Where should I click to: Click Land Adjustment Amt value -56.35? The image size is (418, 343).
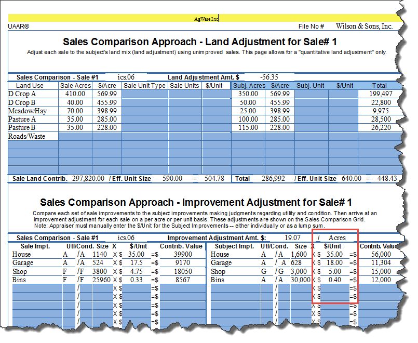(x=269, y=77)
